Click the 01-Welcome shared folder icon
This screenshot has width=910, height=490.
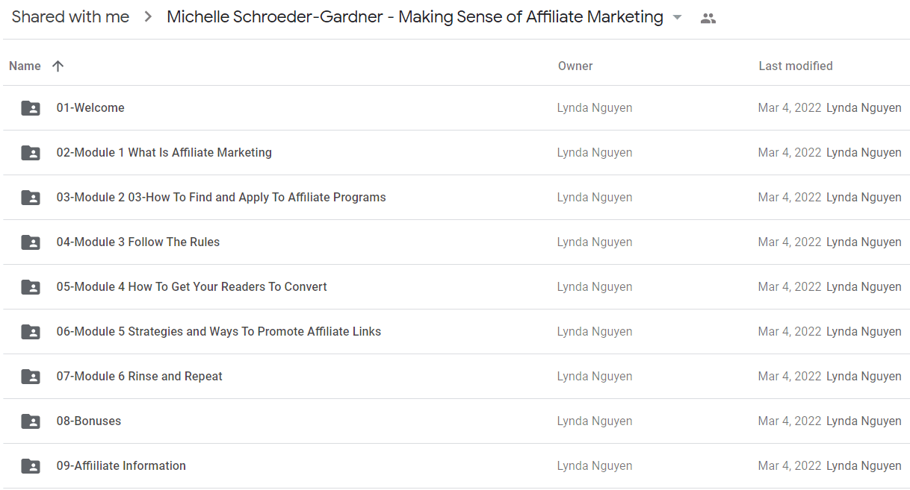[x=31, y=108]
